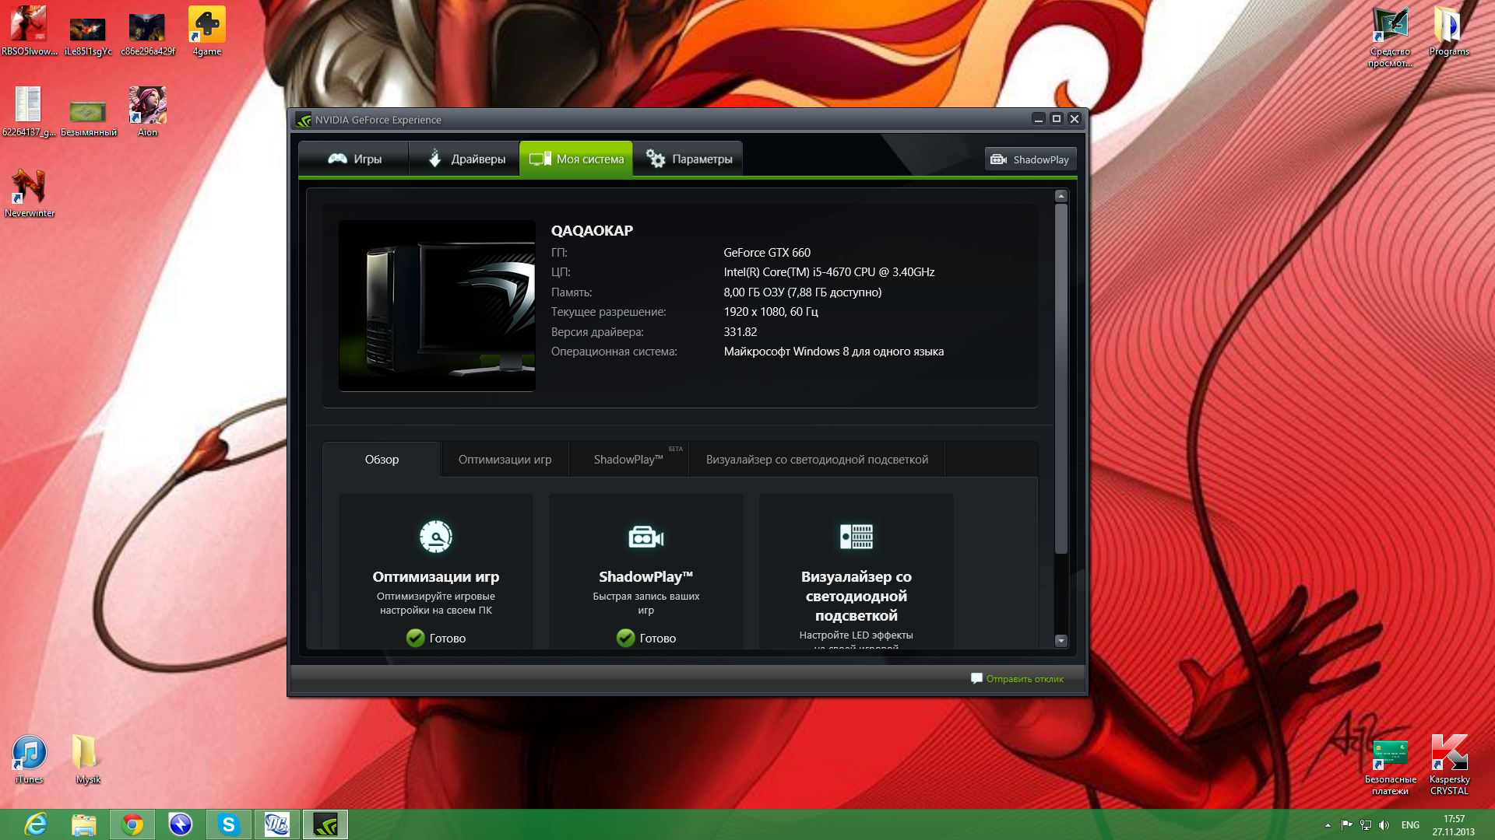Minimize the GeForce Experience window
The height and width of the screenshot is (840, 1495).
point(1038,119)
